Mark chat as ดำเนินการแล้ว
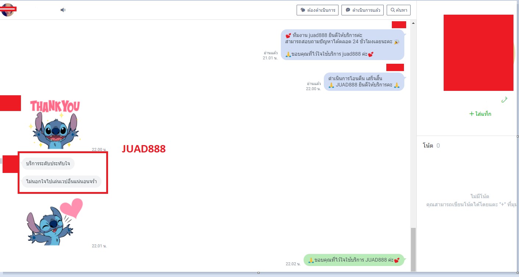 pos(362,10)
